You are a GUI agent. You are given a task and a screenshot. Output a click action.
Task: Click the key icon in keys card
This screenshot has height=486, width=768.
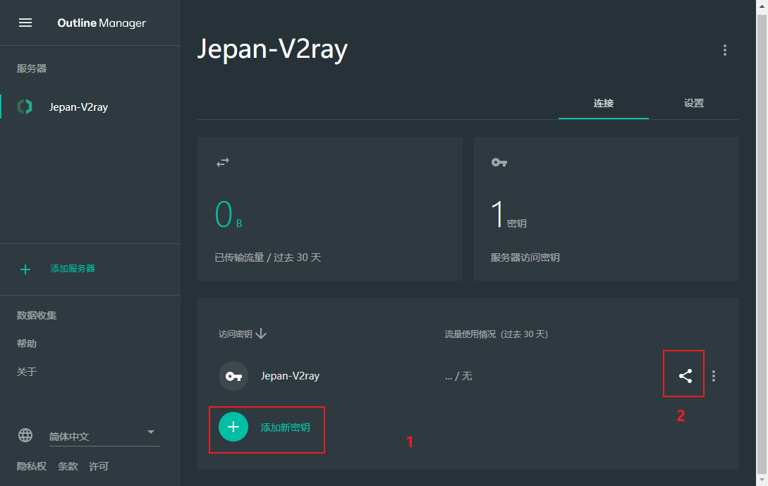[x=499, y=162]
